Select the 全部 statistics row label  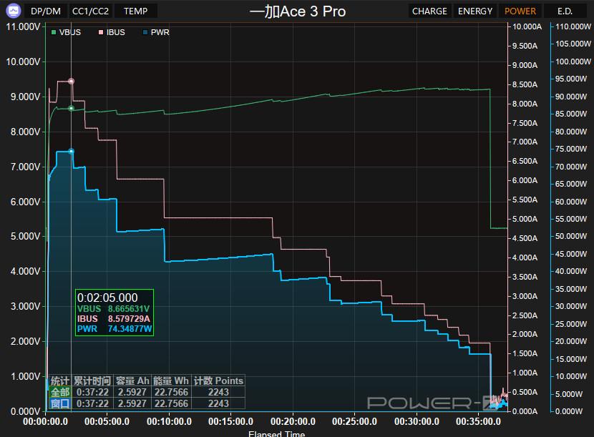tap(60, 393)
